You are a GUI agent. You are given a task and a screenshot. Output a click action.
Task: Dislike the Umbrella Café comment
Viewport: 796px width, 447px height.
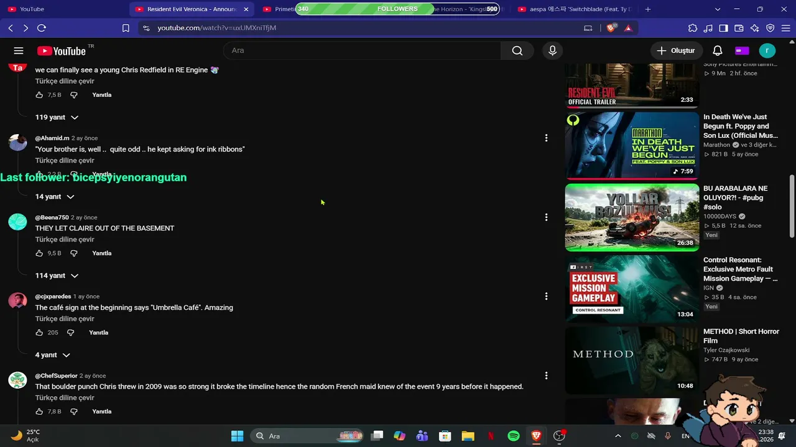(x=70, y=333)
